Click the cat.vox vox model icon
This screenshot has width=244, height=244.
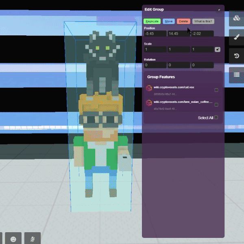coord(149,88)
